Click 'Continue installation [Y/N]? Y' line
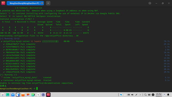 coord(17,19)
